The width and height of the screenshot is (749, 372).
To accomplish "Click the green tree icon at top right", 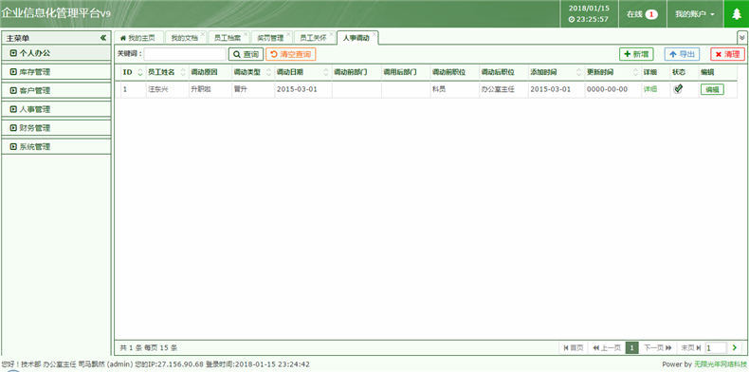I will tap(736, 14).
